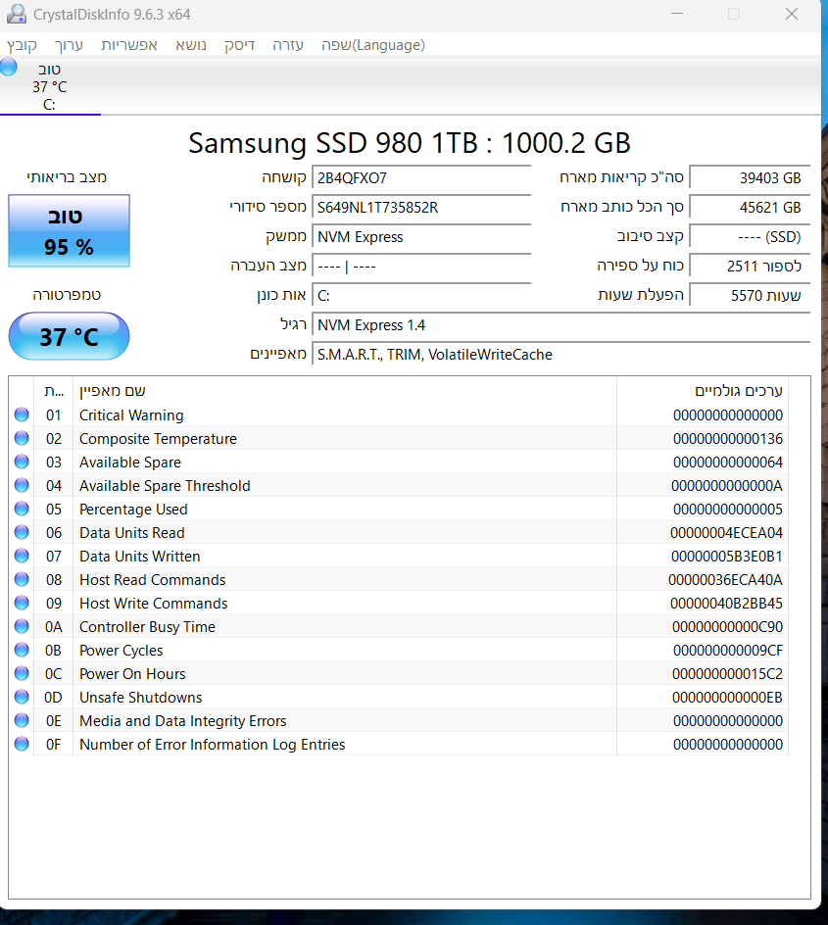The width and height of the screenshot is (828, 925).
Task: Click the CrystalDiskInfo app icon in title bar
Action: tap(17, 14)
